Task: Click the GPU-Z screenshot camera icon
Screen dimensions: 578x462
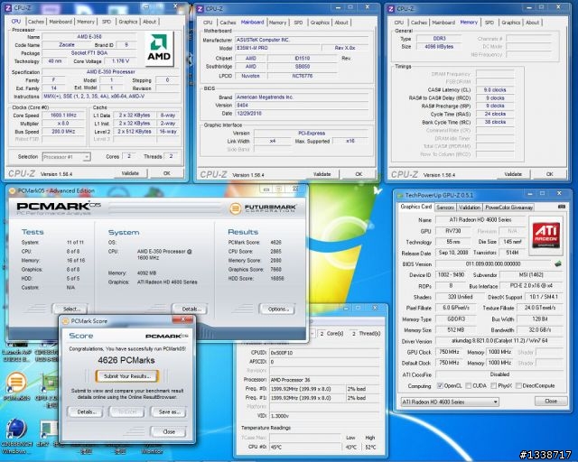Action: [x=562, y=207]
